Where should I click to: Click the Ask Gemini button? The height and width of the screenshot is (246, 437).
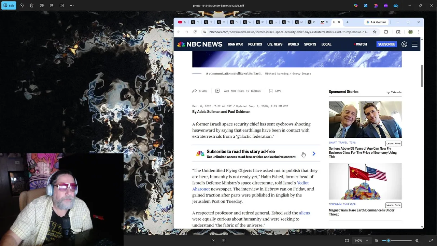(x=376, y=22)
